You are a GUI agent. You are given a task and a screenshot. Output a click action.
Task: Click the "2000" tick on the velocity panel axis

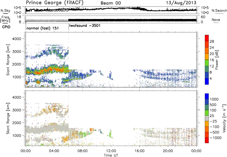tap(16, 123)
